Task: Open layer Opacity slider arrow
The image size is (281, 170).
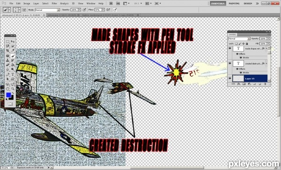Action: coord(268,39)
